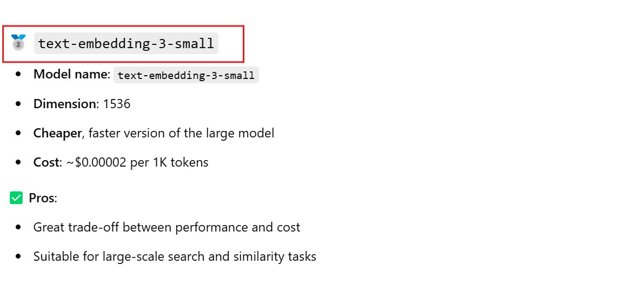Click the "Pros" heading label
The image size is (631, 297).
tap(42, 198)
